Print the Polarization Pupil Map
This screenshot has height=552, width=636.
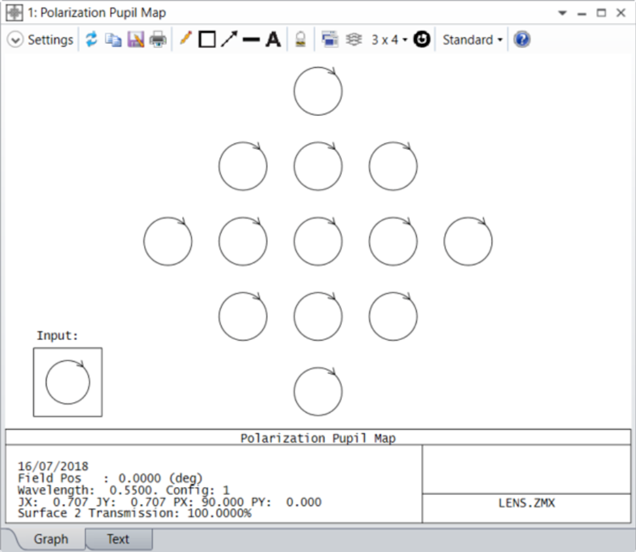click(157, 40)
